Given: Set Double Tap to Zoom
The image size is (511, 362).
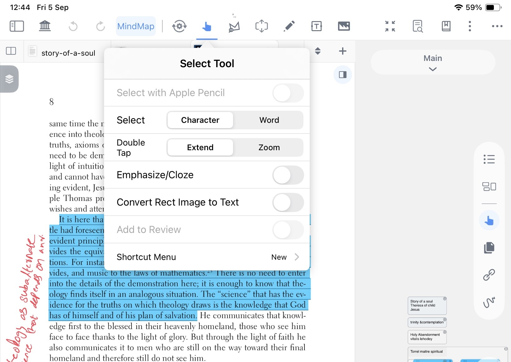Looking at the screenshot, I should coord(269,147).
